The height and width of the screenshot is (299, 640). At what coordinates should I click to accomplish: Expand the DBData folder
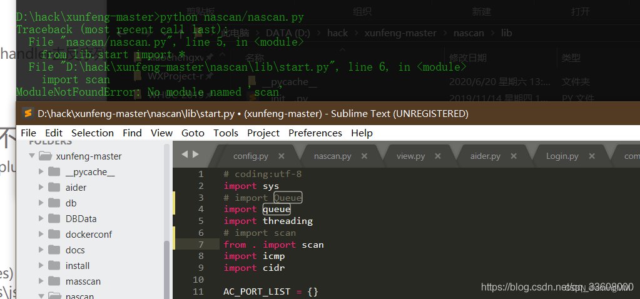pyautogui.click(x=41, y=219)
